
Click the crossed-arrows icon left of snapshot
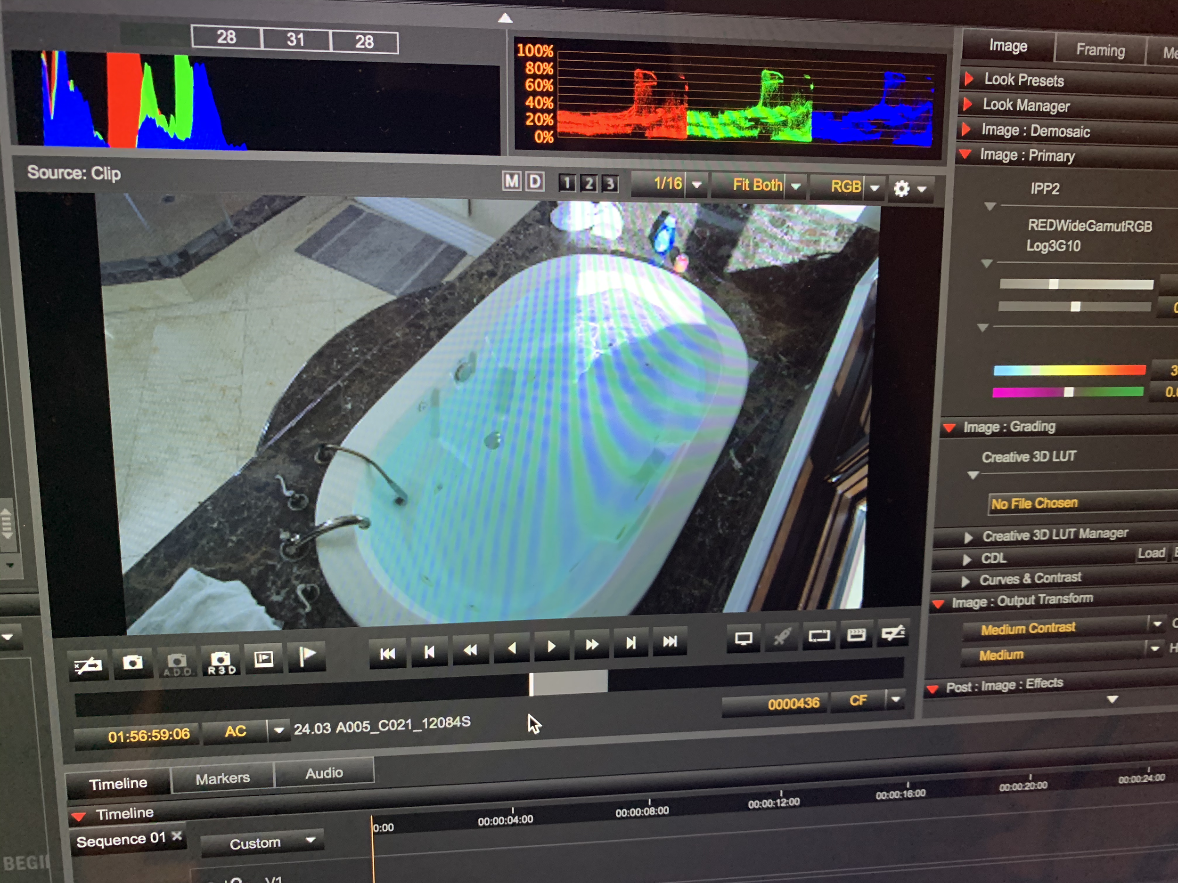click(89, 665)
